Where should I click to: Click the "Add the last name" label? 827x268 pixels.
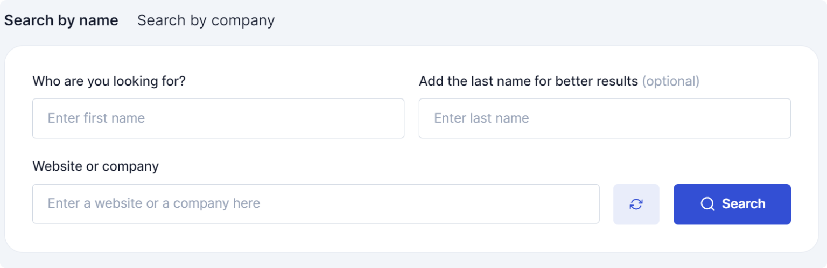pyautogui.click(x=528, y=81)
